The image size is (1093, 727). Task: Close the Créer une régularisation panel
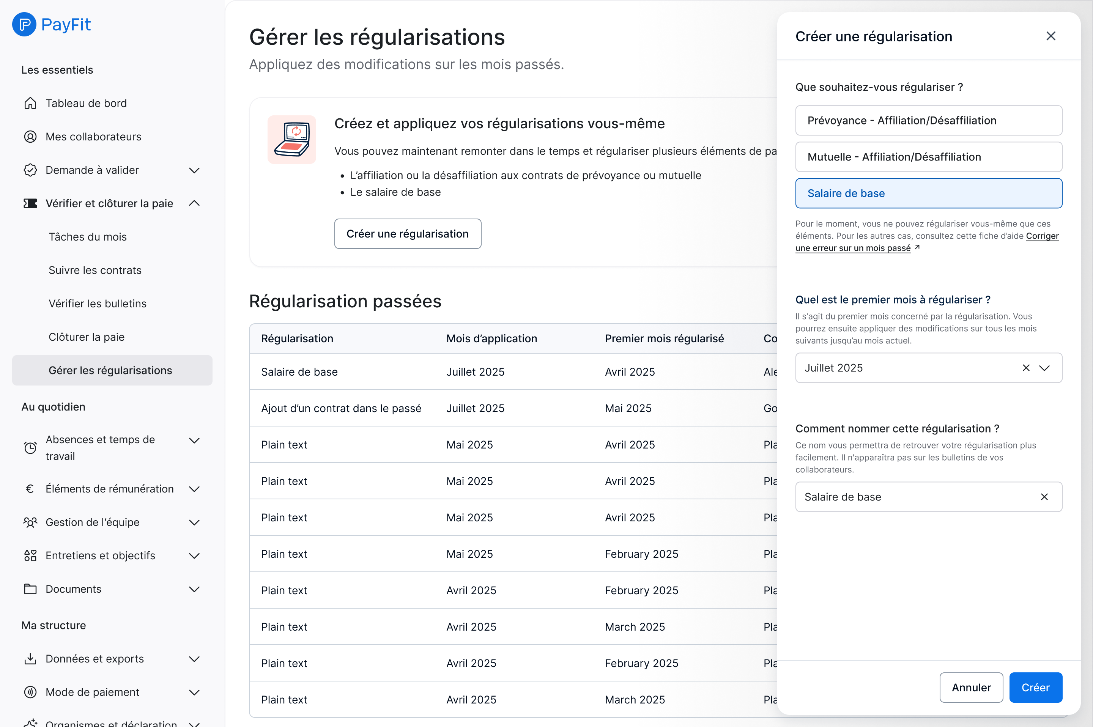coord(1050,36)
